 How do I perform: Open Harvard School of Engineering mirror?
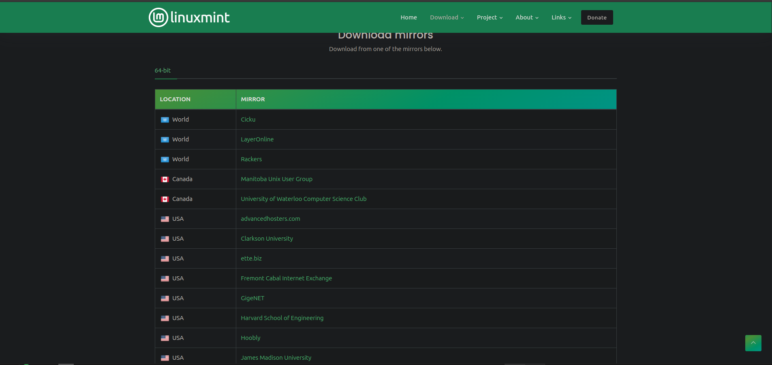(x=282, y=318)
